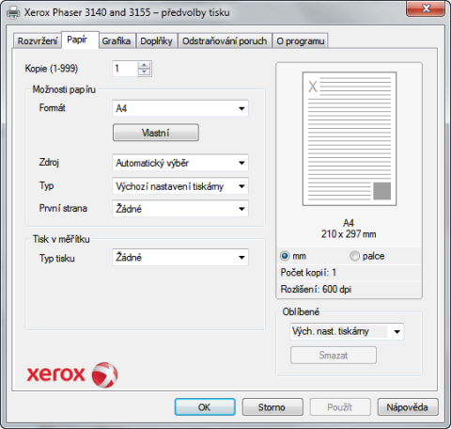Confirm settings with the OK button

tap(205, 407)
